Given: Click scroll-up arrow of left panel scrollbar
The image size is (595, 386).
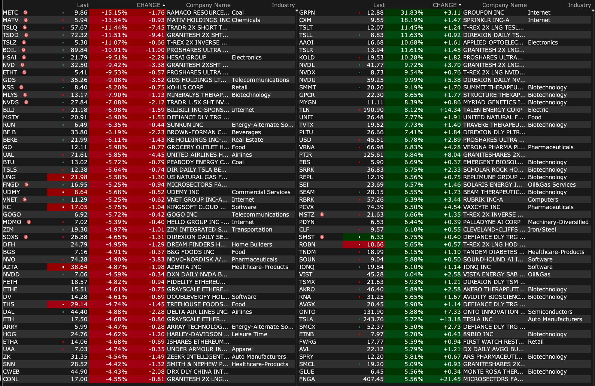Looking at the screenshot, I should tap(297, 10).
